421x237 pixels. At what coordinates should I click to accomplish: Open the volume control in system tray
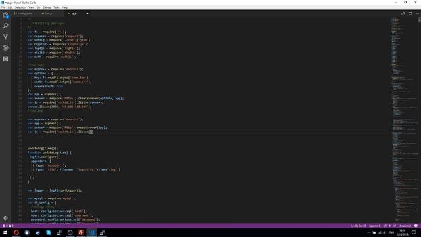(x=384, y=232)
